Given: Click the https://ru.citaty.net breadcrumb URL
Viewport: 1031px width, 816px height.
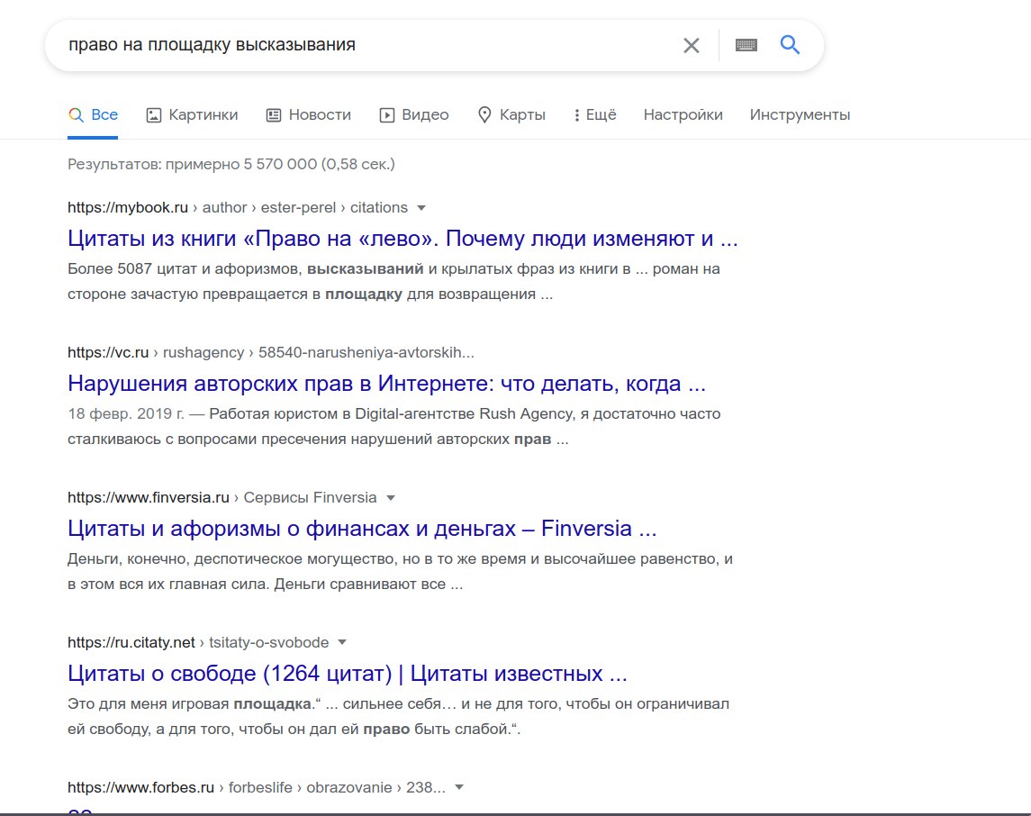Looking at the screenshot, I should coord(131,642).
